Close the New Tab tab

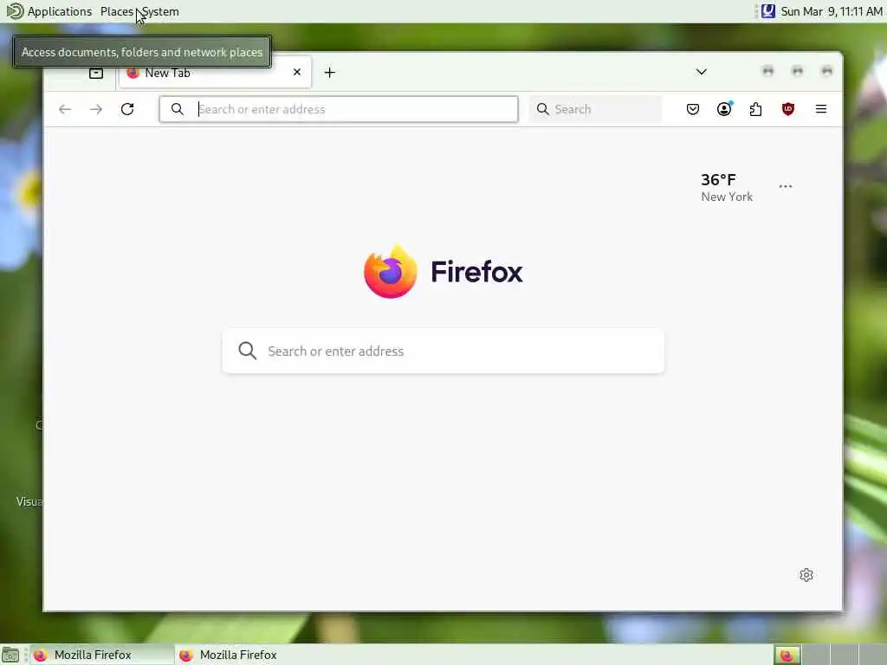tap(297, 73)
